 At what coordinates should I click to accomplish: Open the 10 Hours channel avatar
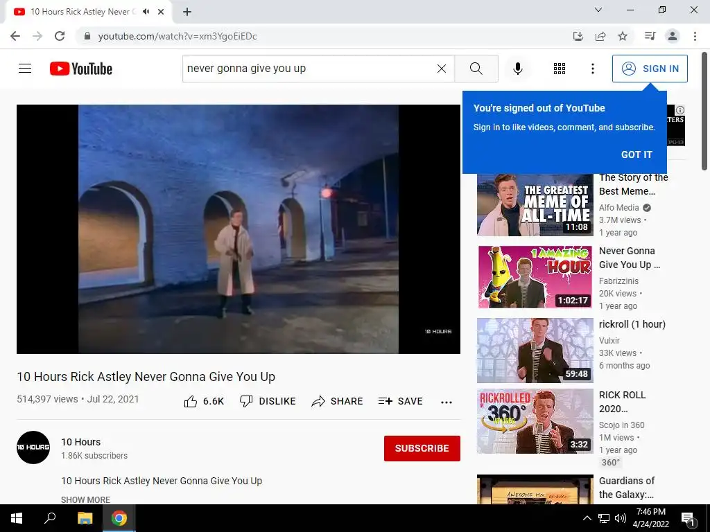pos(33,447)
